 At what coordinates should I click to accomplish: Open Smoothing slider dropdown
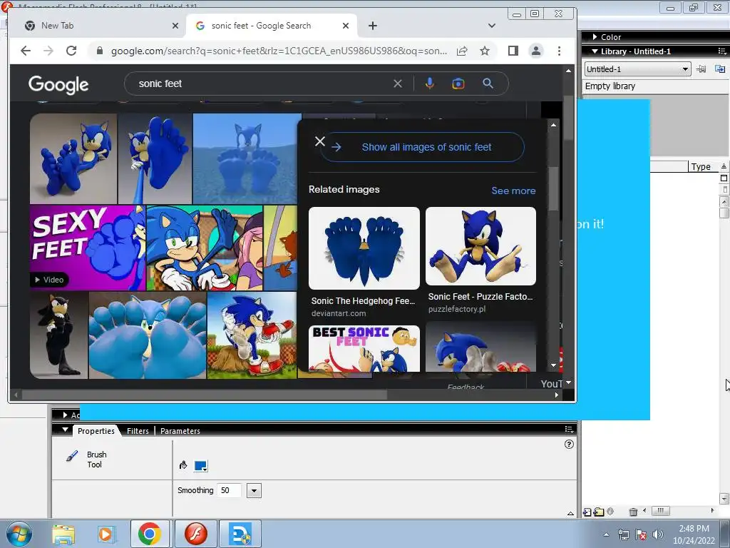[254, 490]
